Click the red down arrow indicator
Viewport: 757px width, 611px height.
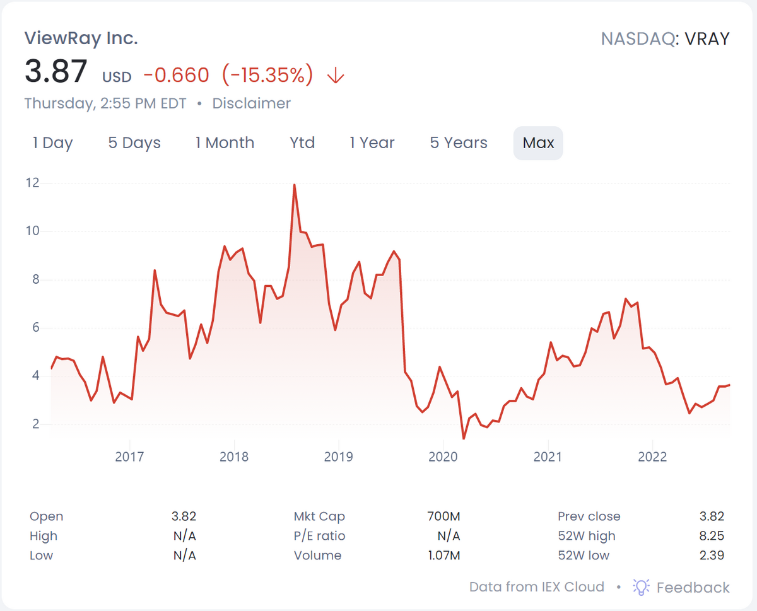(335, 76)
